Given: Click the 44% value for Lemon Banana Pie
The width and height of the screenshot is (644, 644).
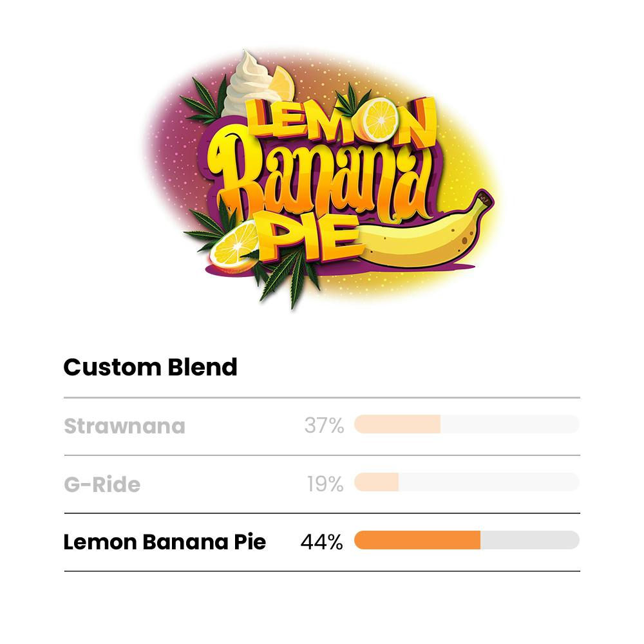Looking at the screenshot, I should click(x=321, y=542).
